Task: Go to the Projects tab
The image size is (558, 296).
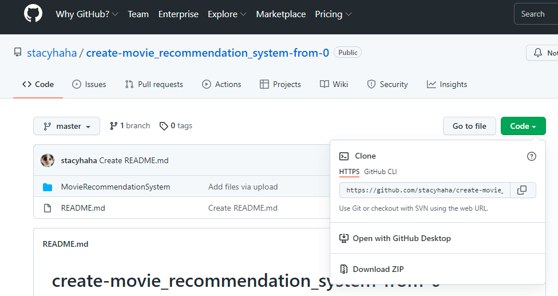Action: (280, 84)
